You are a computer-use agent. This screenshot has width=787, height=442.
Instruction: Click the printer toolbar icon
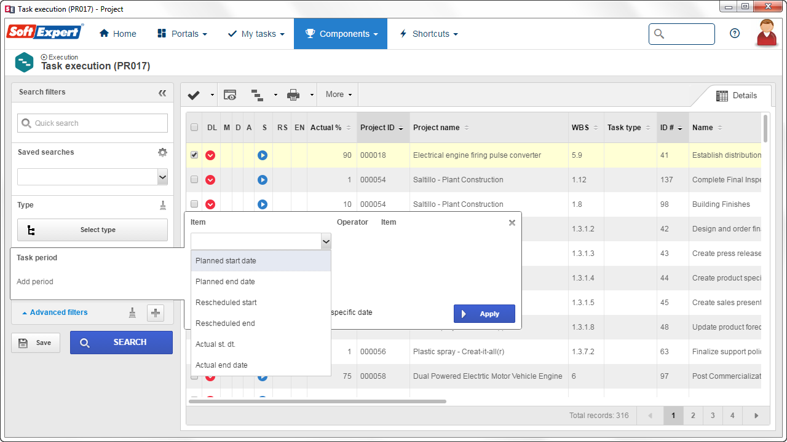click(293, 95)
